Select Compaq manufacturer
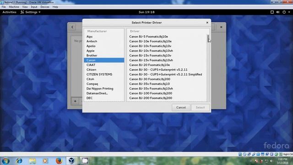 click(x=104, y=84)
